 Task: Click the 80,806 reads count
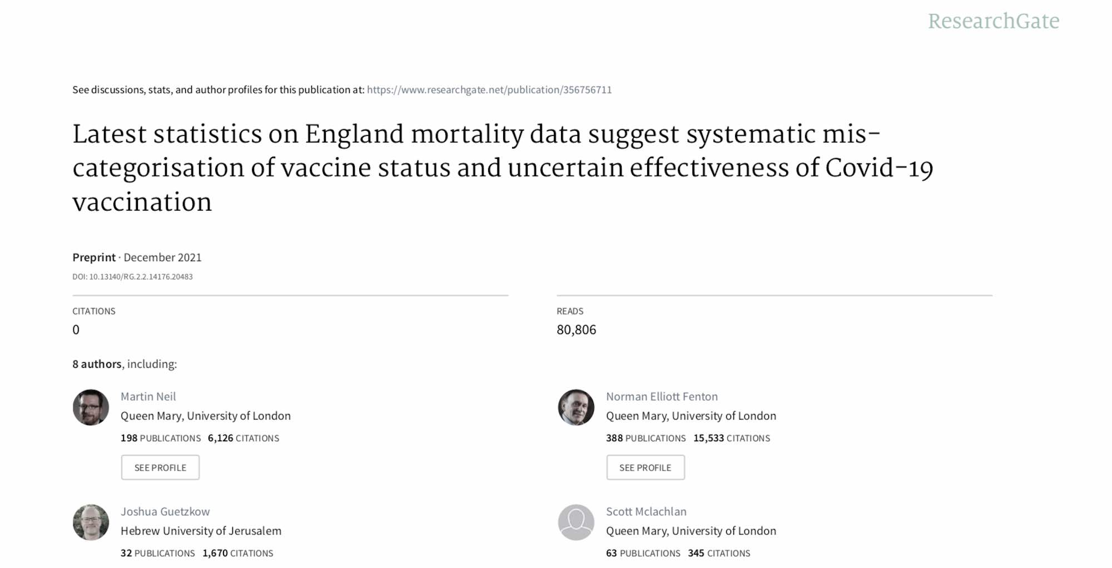click(576, 330)
